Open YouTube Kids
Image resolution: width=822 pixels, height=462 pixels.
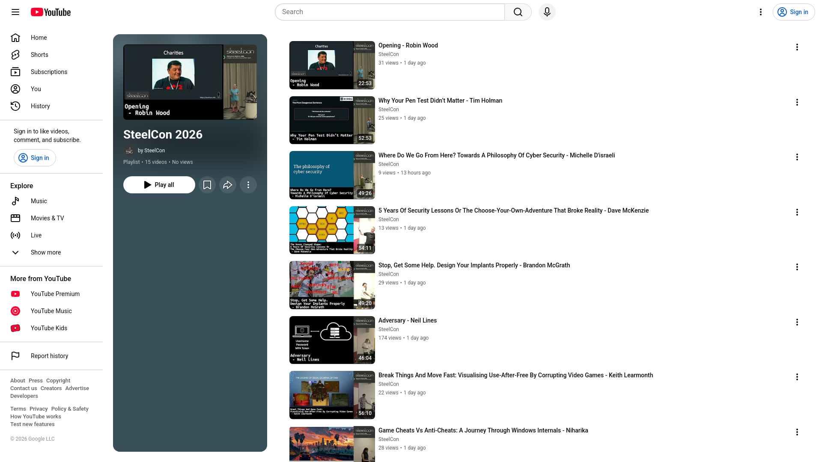[x=51, y=328]
